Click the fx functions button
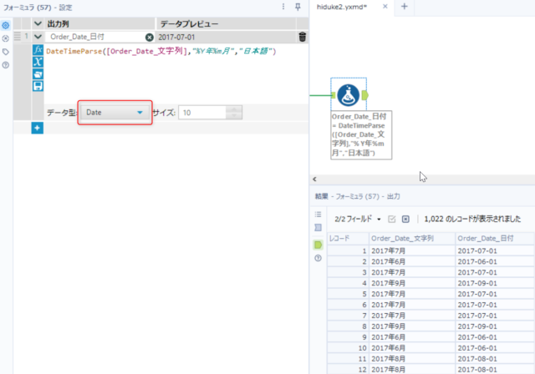This screenshot has width=535, height=374. pyautogui.click(x=38, y=50)
